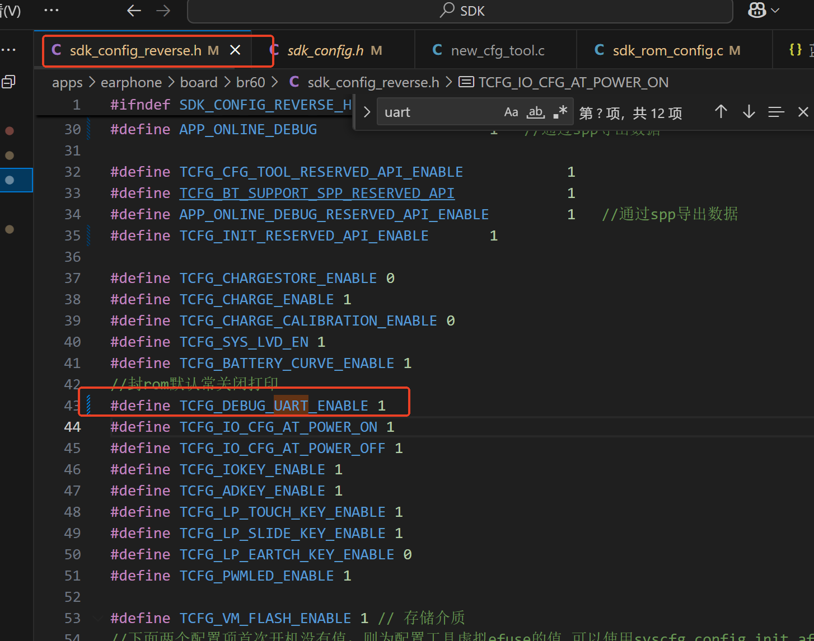
Task: Select the board breadcrumb
Action: 199,83
